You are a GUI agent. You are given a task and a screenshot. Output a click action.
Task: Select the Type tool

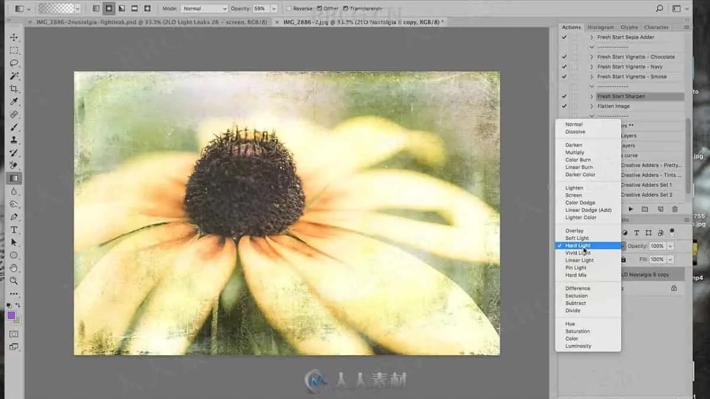[x=14, y=229]
